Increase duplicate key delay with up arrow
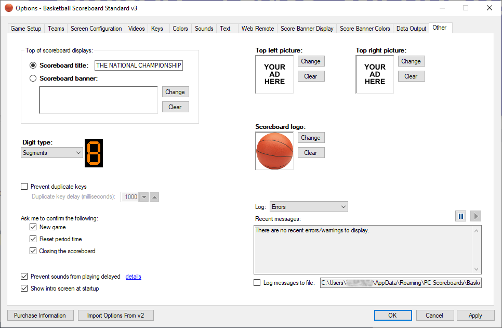Screen dimensions: 502x328 click(x=154, y=197)
